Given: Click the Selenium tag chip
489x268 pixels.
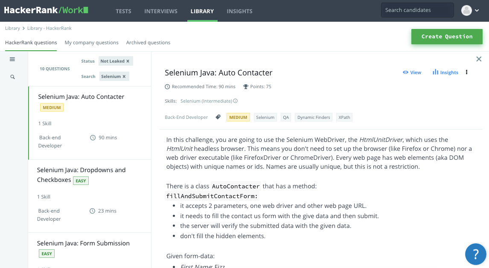Looking at the screenshot, I should pyautogui.click(x=265, y=117).
